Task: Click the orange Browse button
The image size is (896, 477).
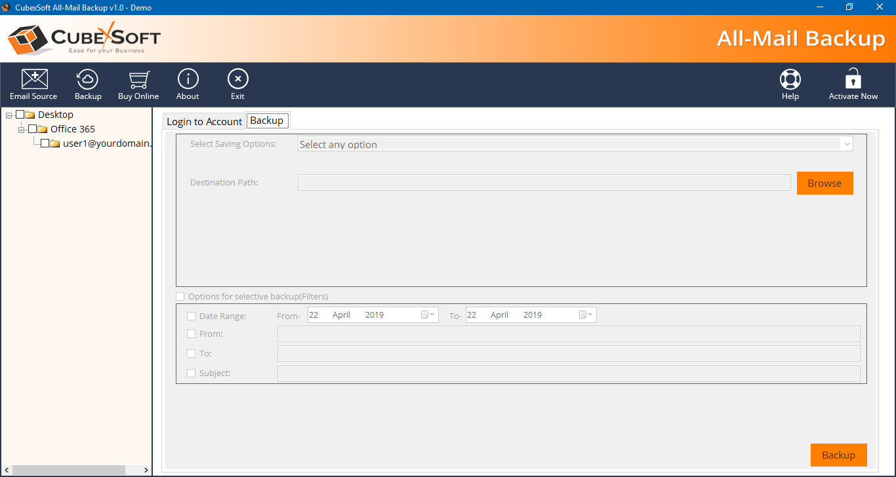Action: point(825,183)
